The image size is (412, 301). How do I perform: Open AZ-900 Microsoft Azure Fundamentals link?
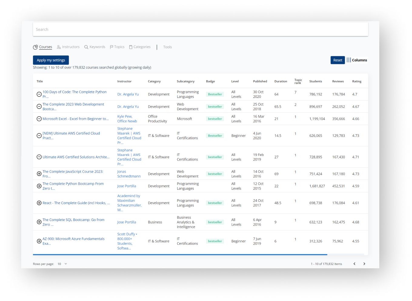(x=73, y=241)
